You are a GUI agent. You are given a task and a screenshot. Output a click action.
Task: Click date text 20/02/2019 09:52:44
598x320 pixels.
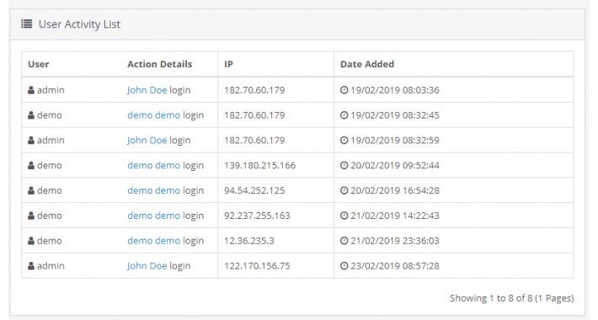(x=395, y=166)
